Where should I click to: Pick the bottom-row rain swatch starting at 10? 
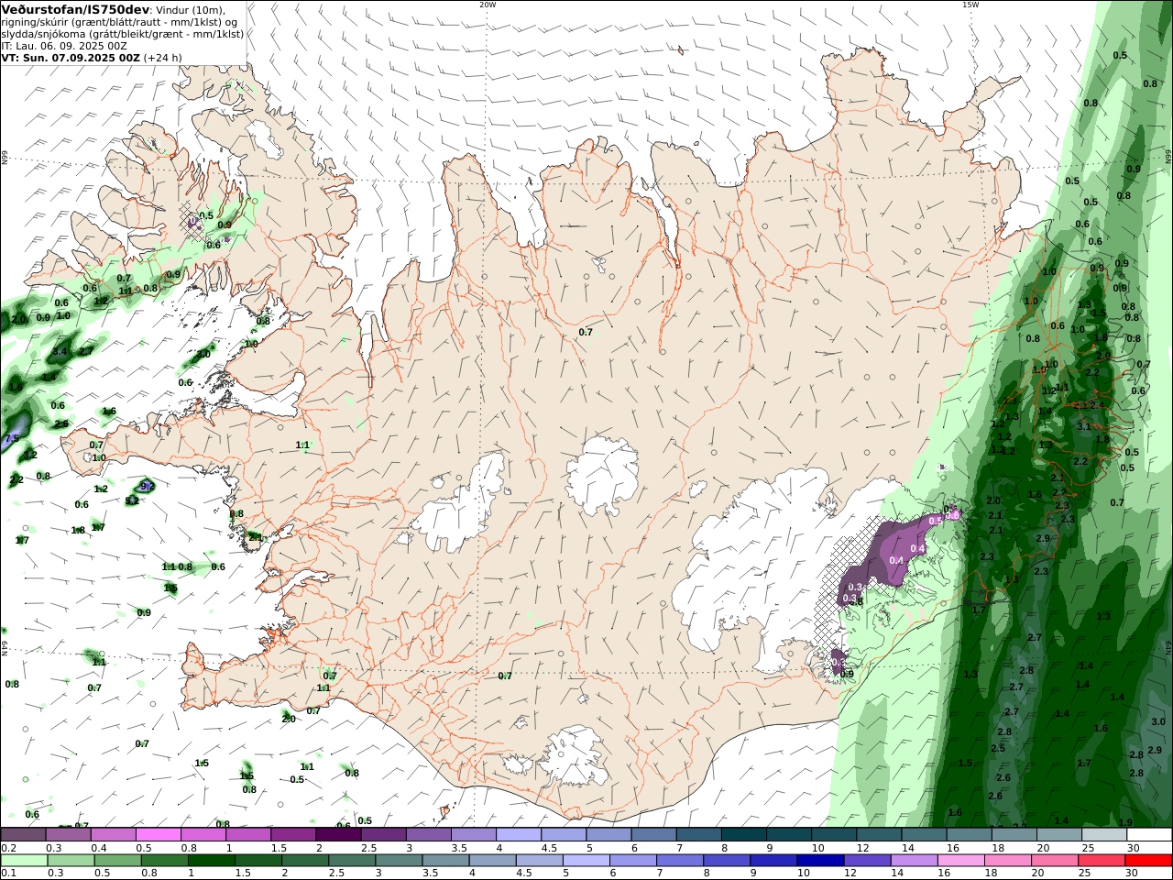[x=821, y=861]
